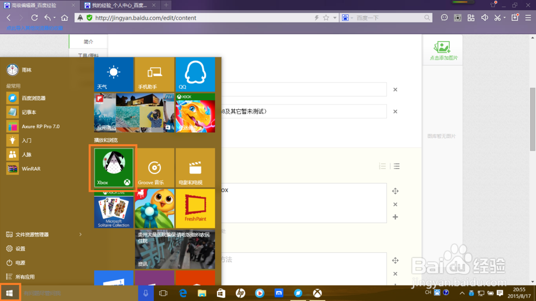Open the 手机助手 tile

pos(154,74)
